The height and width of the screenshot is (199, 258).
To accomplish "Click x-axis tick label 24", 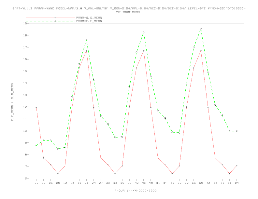I will tap(93, 183).
